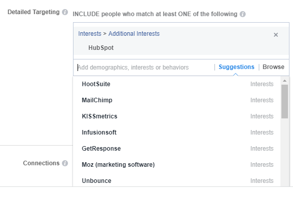Select HootSuite from suggestions
293x197 pixels.
coord(177,84)
